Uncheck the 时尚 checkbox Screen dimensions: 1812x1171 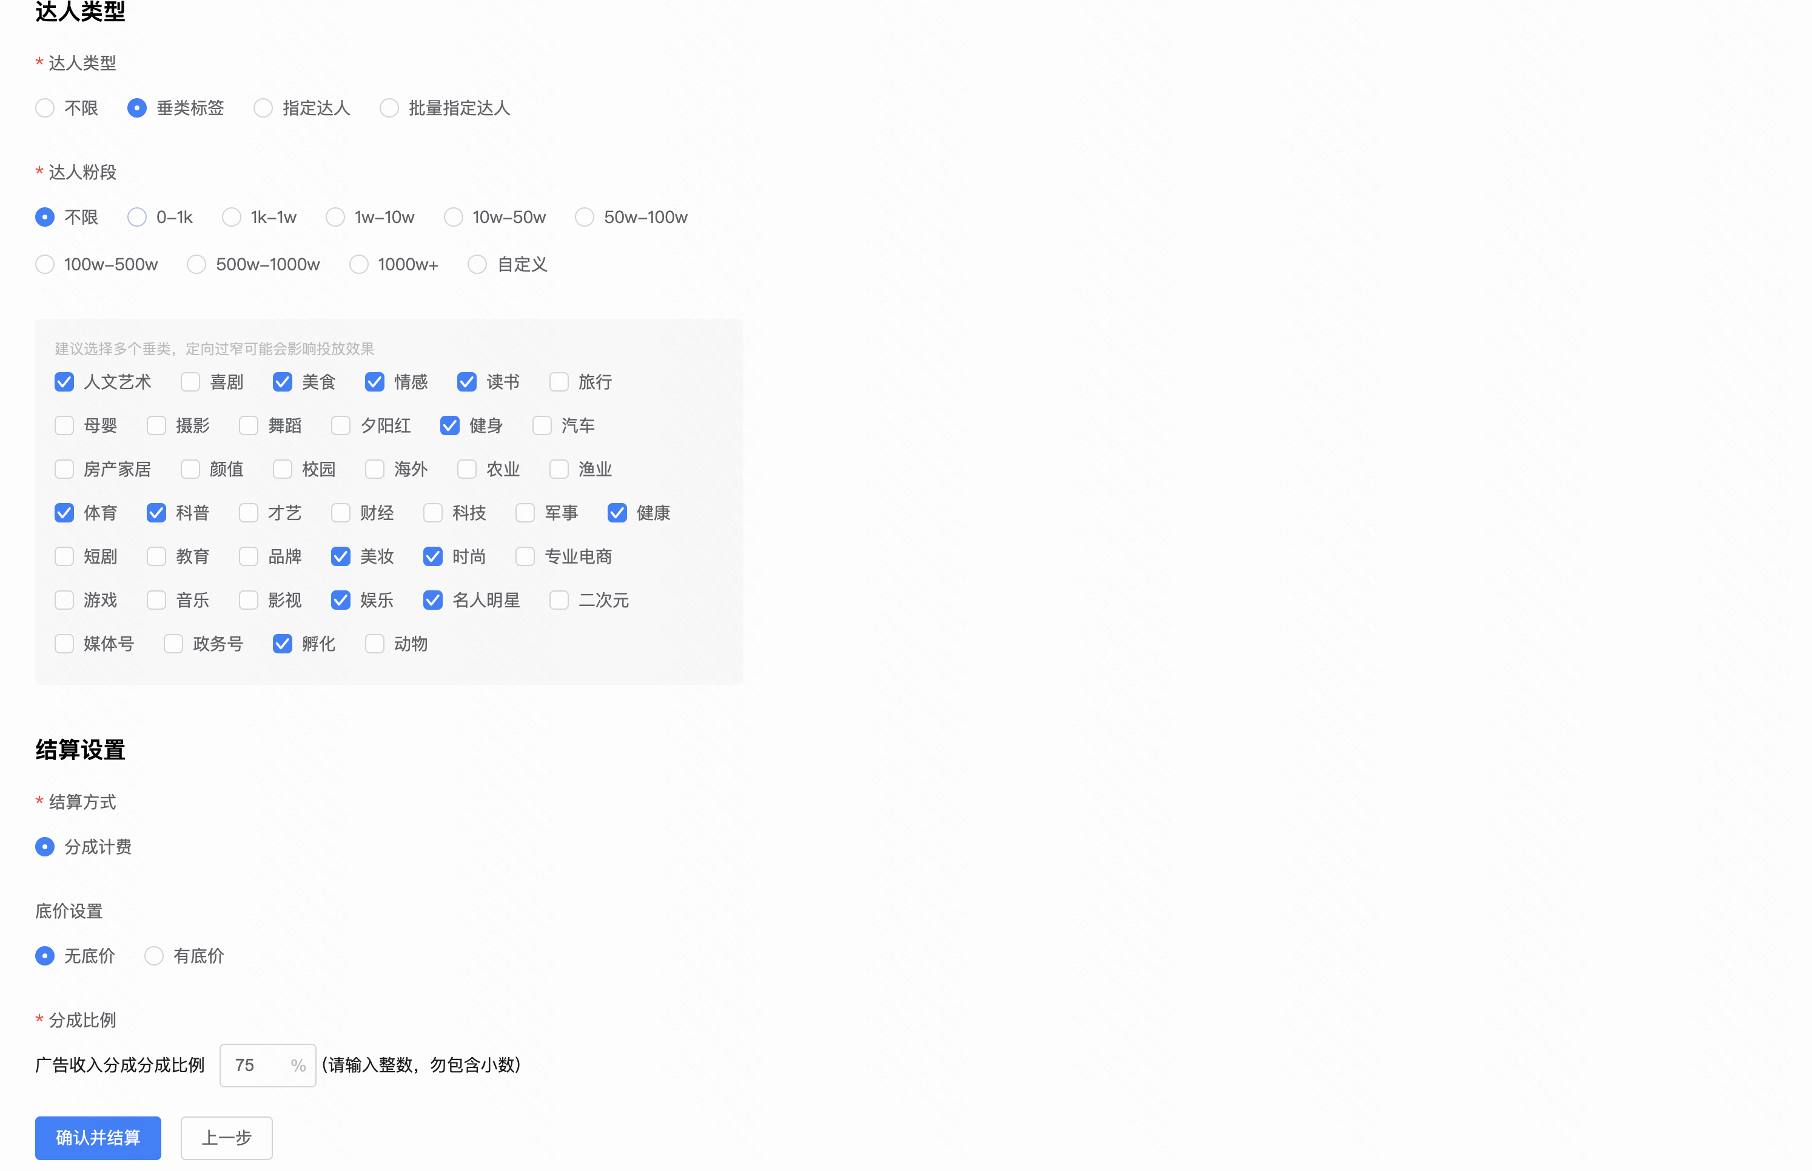coord(434,556)
